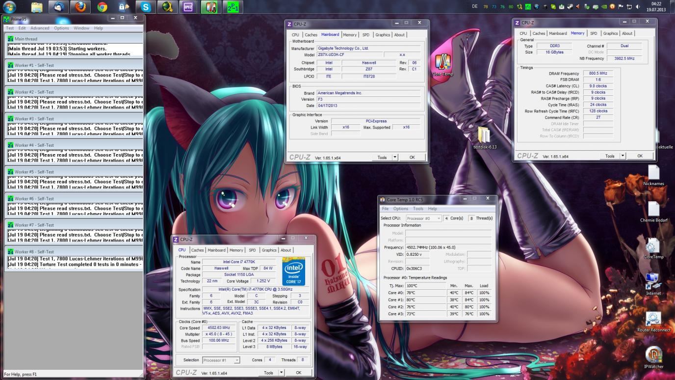Open the Tools dropdown arrow in the CPU window
Screen dimensions: 675x380
pyautogui.click(x=281, y=373)
